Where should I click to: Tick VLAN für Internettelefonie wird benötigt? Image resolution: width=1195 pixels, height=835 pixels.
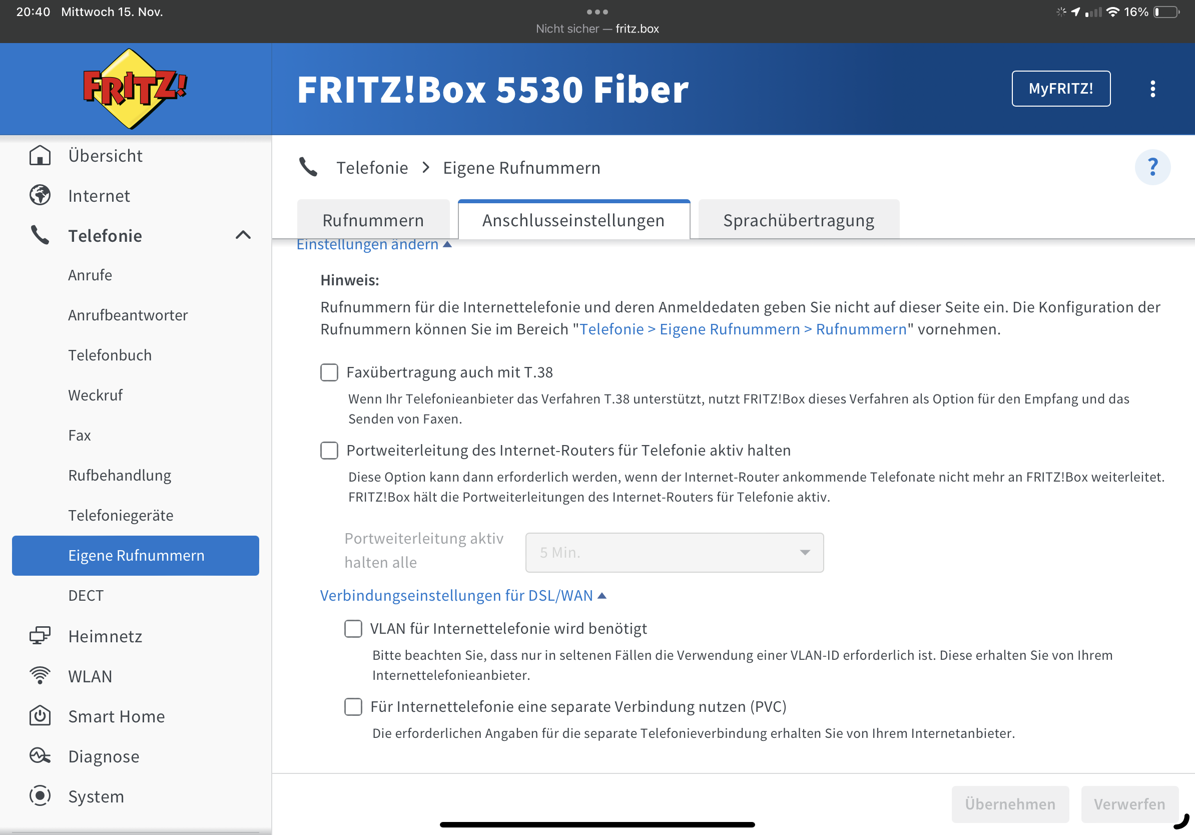[x=353, y=628]
